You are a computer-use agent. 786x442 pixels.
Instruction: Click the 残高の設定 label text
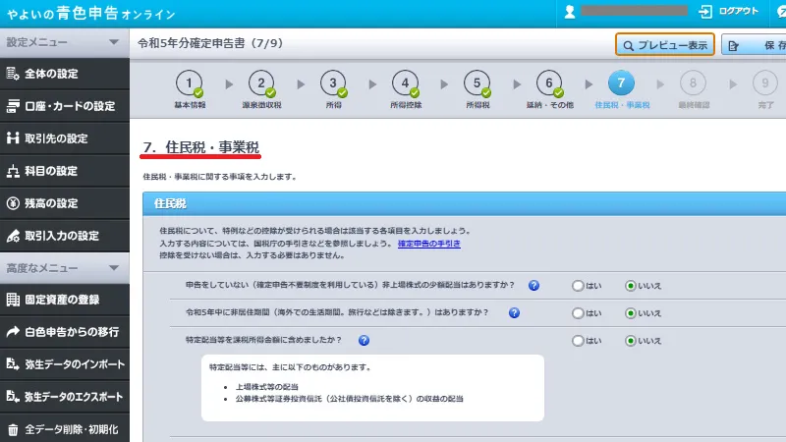(x=52, y=203)
